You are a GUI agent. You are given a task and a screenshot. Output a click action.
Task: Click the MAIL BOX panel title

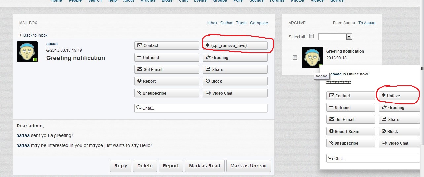(28, 23)
